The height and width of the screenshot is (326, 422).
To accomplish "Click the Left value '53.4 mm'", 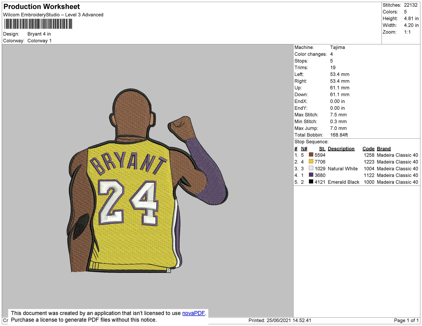I will [340, 74].
